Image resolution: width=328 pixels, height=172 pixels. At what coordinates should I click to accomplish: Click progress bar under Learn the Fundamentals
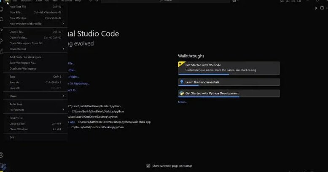(x=229, y=86)
